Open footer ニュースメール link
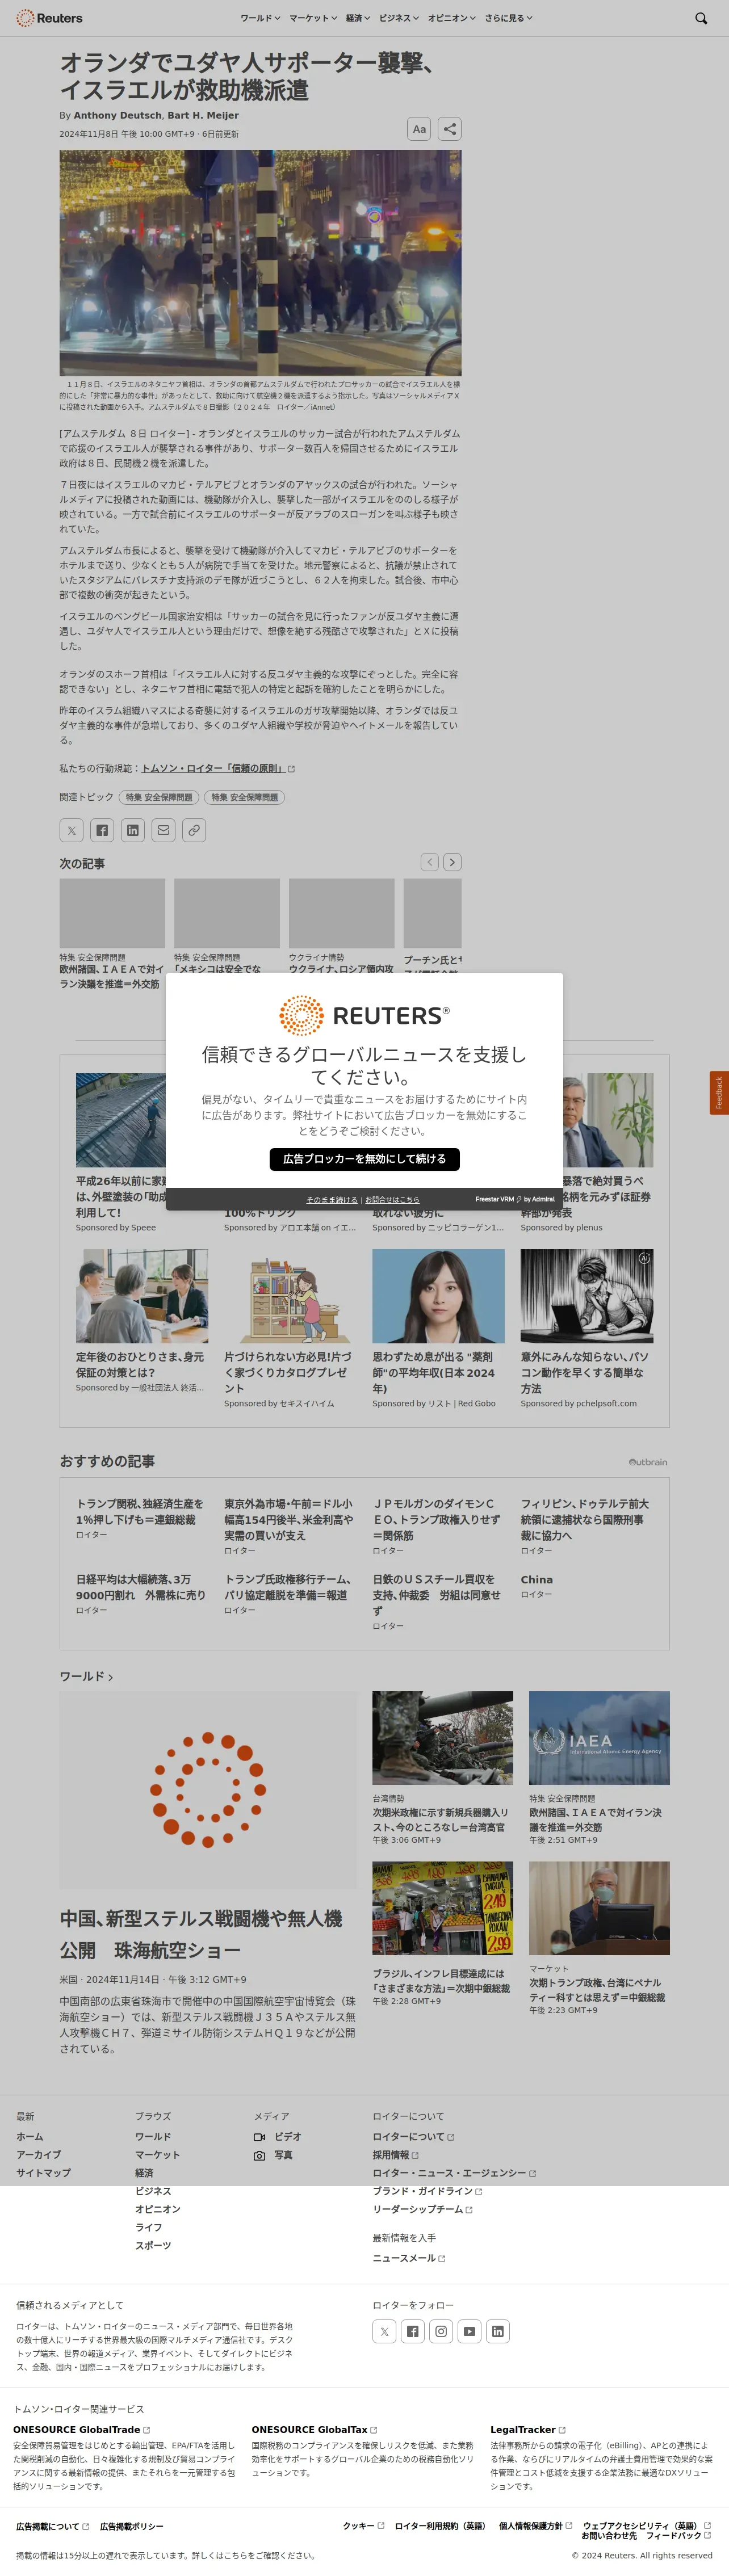This screenshot has width=729, height=2576. click(409, 2258)
